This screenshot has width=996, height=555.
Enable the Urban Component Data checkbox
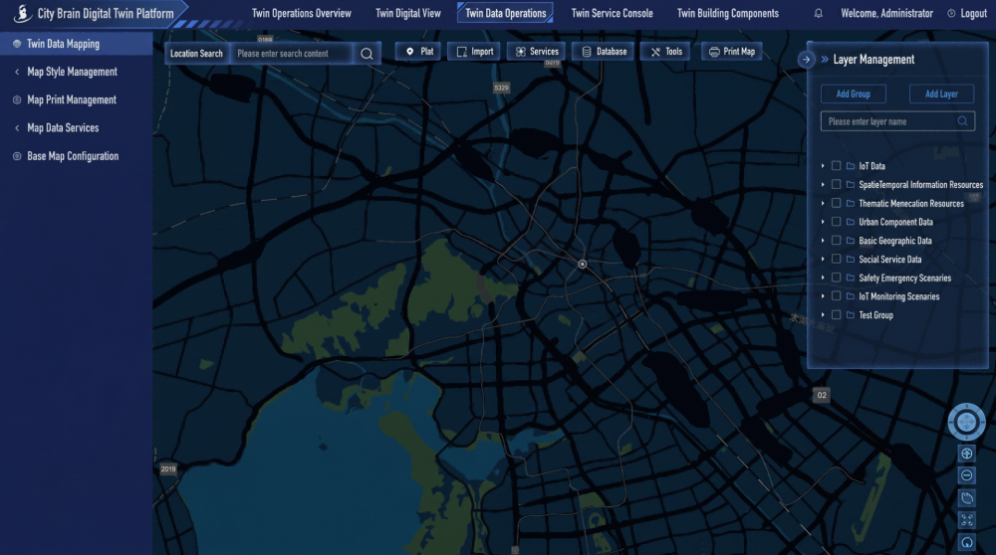tap(836, 222)
